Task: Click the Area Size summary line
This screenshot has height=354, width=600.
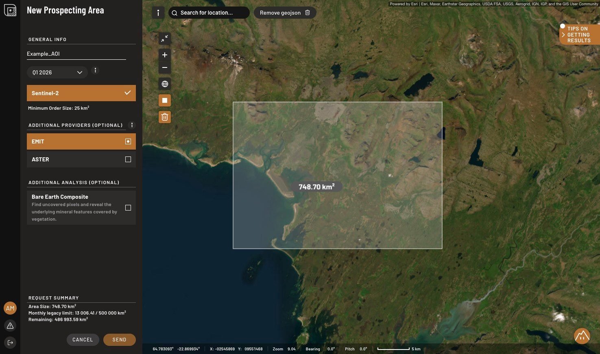Action: click(x=52, y=306)
